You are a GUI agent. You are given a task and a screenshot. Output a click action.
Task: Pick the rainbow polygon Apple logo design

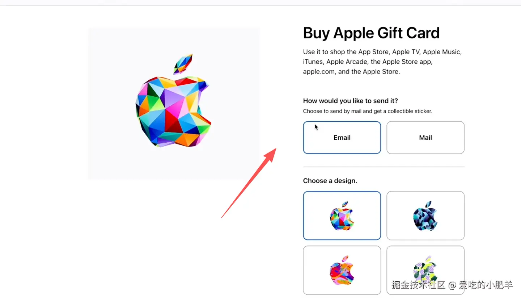pyautogui.click(x=342, y=215)
